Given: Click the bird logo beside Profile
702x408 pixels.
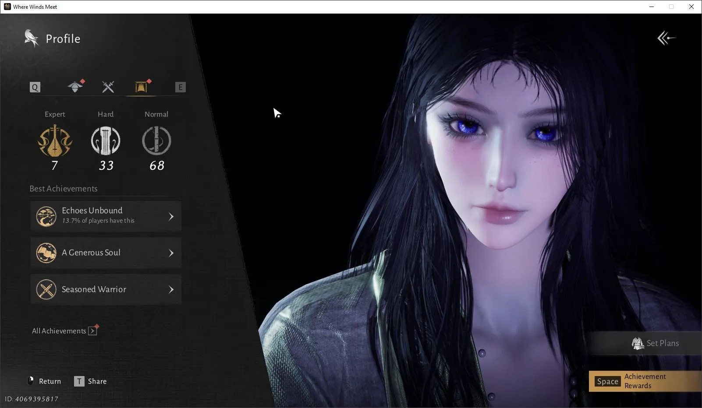Looking at the screenshot, I should pyautogui.click(x=32, y=39).
